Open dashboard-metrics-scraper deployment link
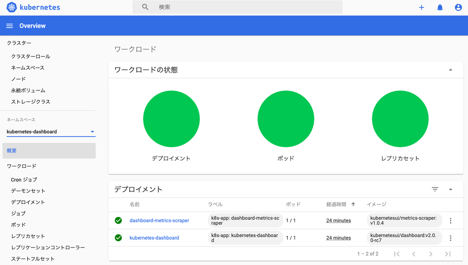The image size is (468, 265). (x=159, y=221)
